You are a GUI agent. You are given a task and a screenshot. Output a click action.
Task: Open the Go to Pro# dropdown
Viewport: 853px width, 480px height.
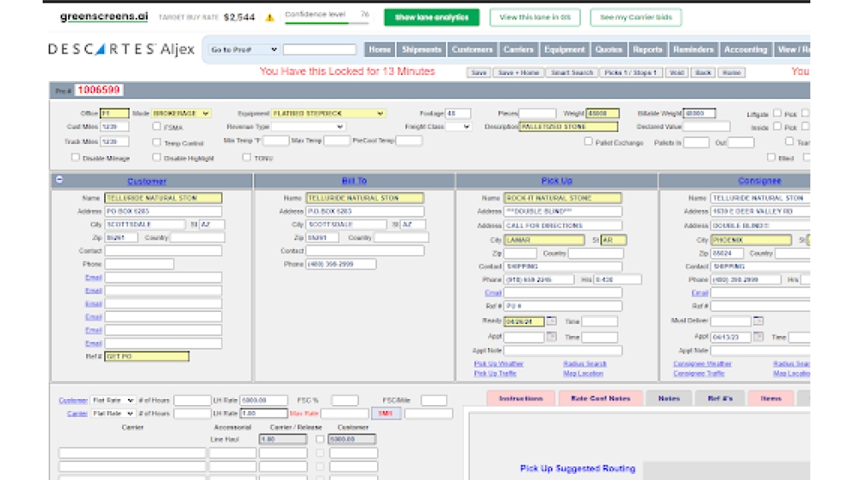(244, 49)
